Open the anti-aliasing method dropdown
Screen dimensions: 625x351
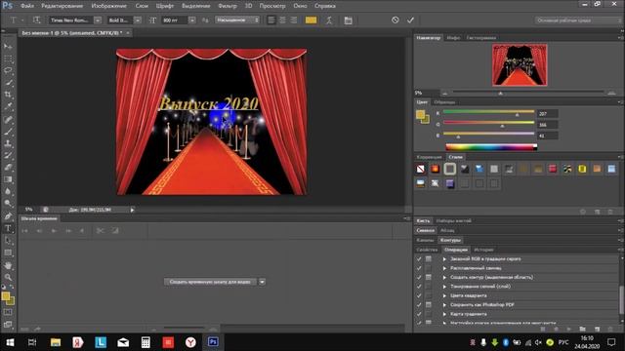237,19
